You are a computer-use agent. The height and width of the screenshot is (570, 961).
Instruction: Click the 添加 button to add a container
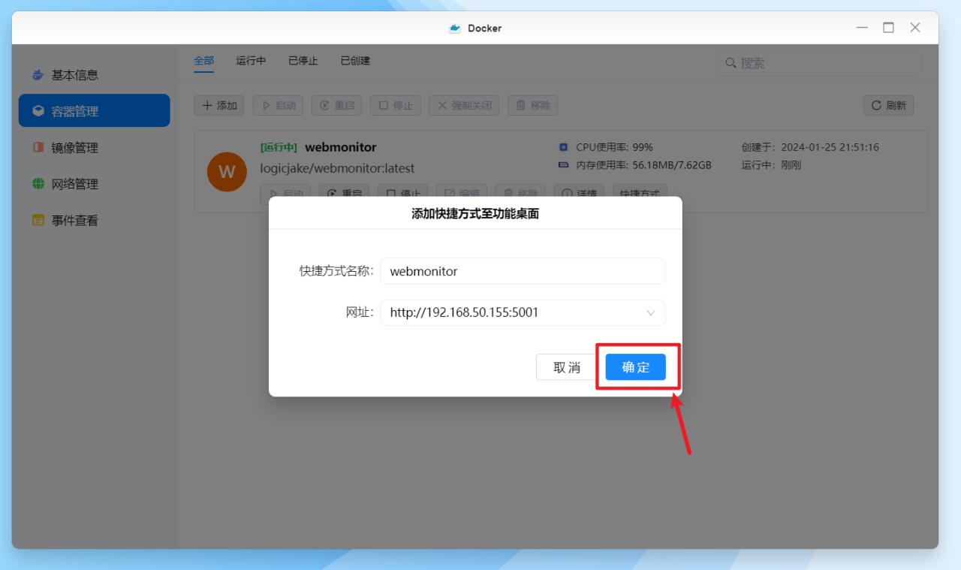(218, 105)
